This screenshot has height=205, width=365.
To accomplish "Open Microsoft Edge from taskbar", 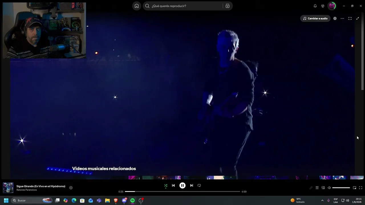I will tap(74, 200).
